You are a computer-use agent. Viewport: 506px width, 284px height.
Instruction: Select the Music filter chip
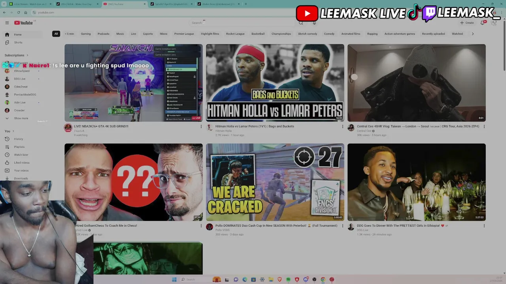[x=120, y=34]
